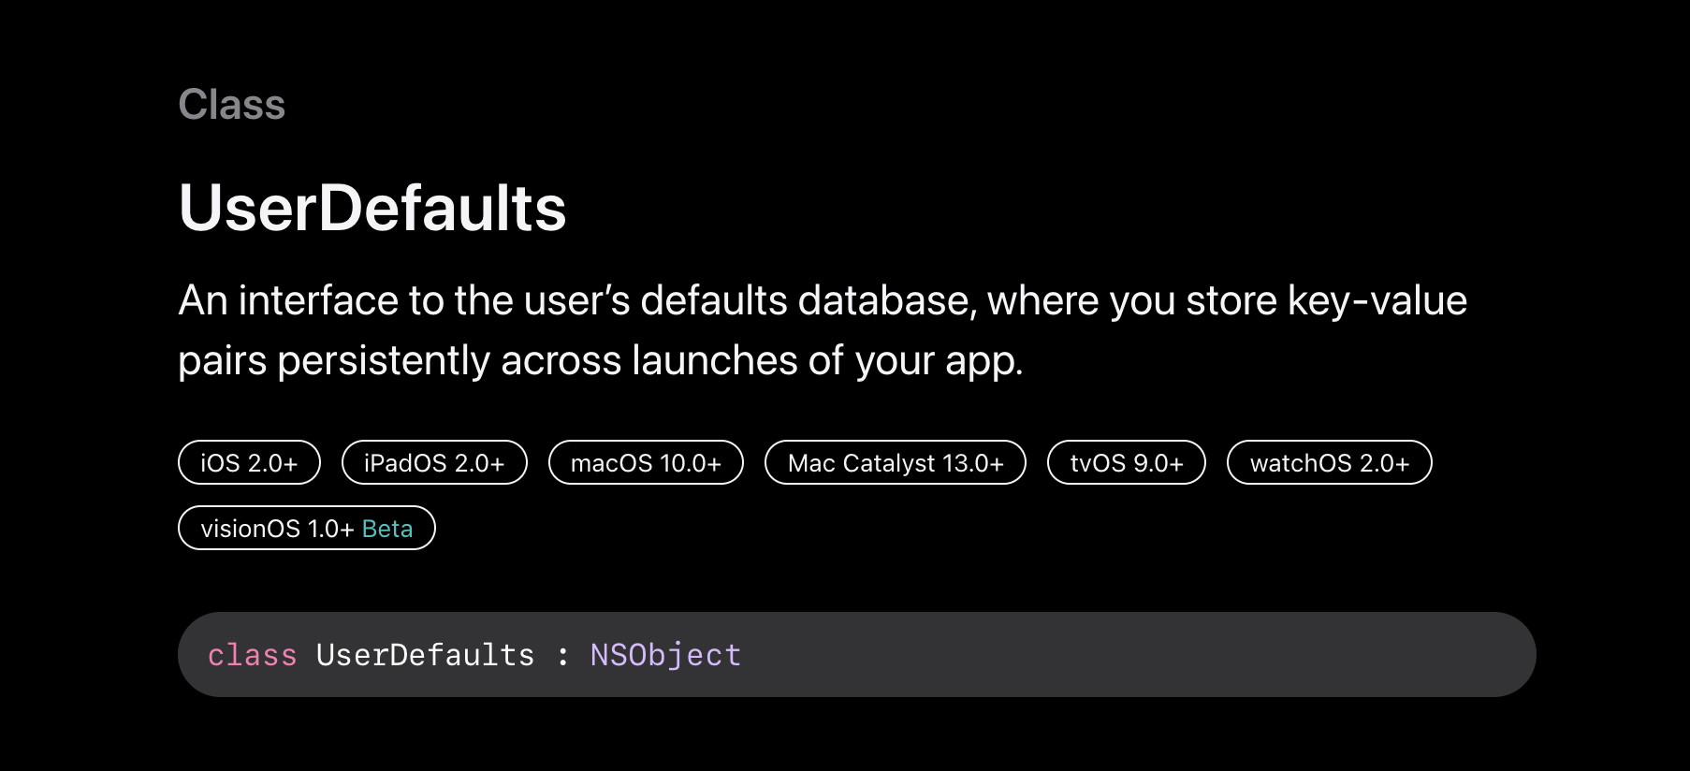Image resolution: width=1690 pixels, height=771 pixels.
Task: Click 'launches of your app' text
Action: point(827,361)
